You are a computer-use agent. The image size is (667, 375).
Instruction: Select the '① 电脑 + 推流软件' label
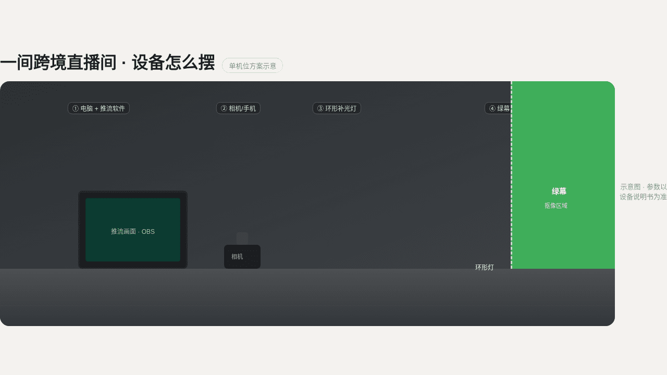coord(98,108)
